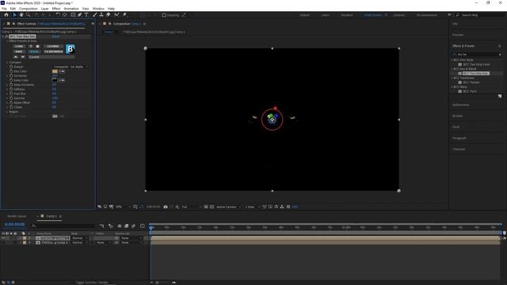
Task: Open Output dropdown in Effect Controls
Action: click(71, 66)
